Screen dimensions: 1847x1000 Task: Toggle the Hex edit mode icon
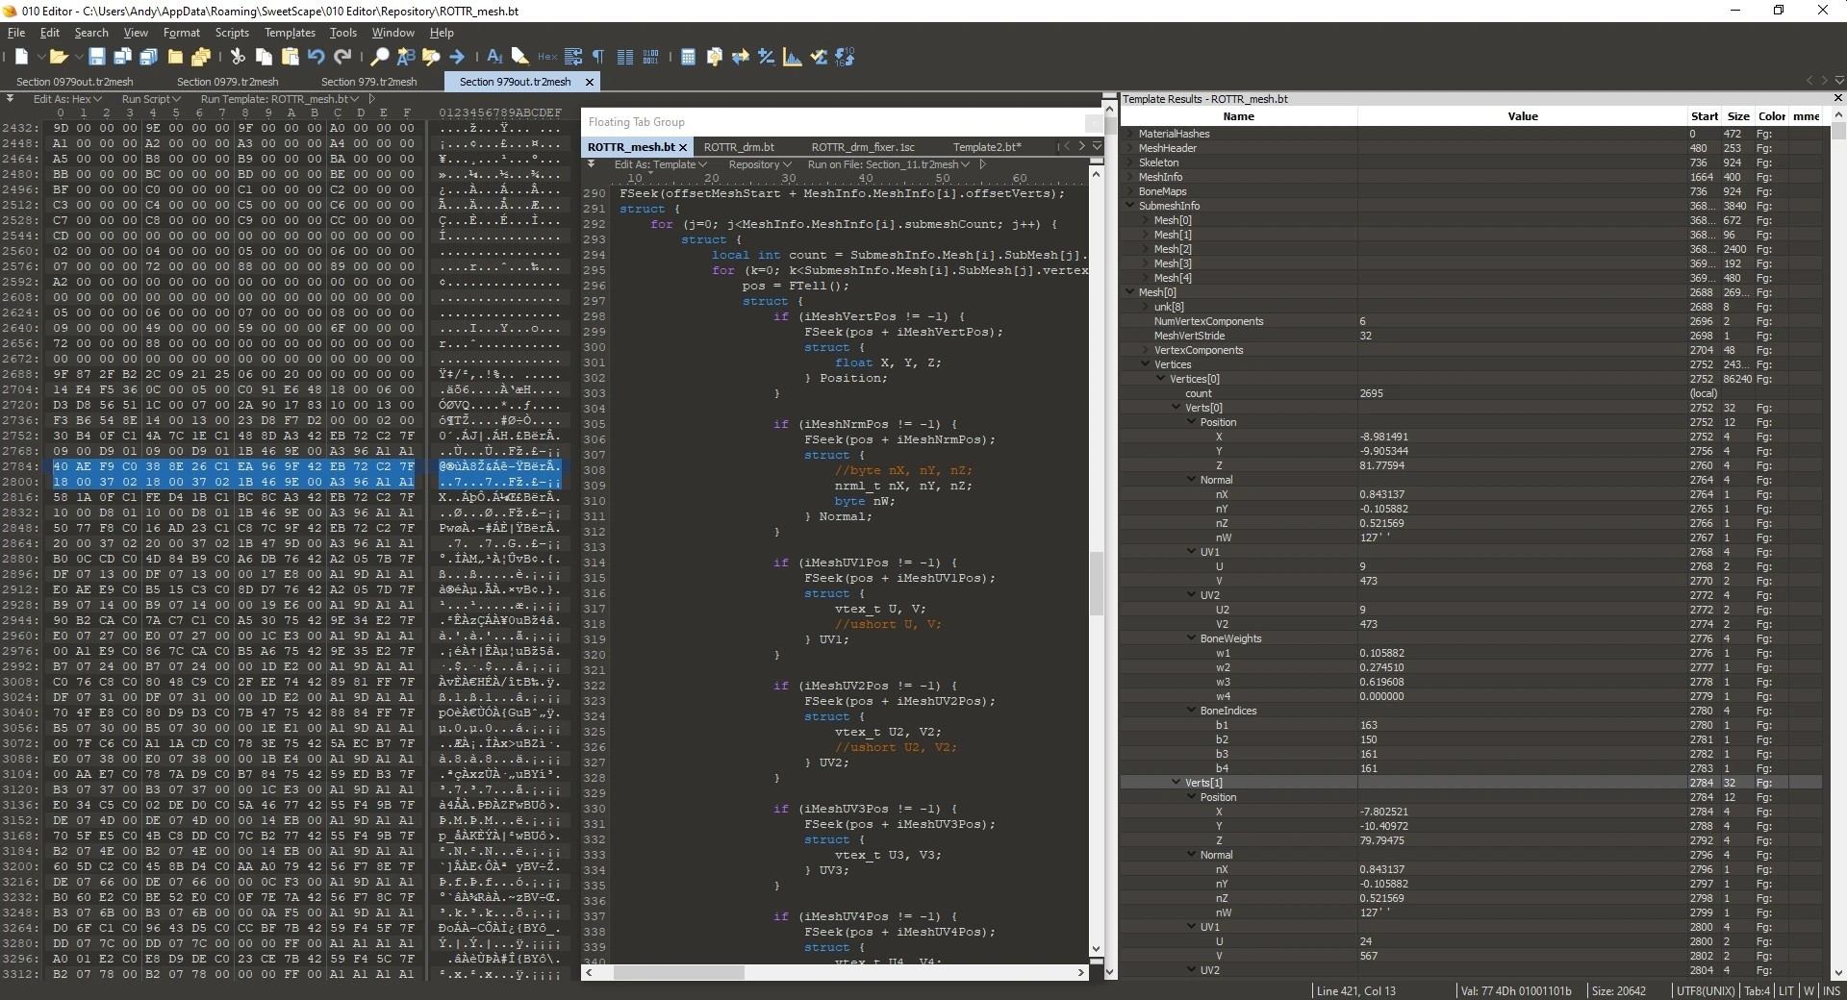(547, 57)
